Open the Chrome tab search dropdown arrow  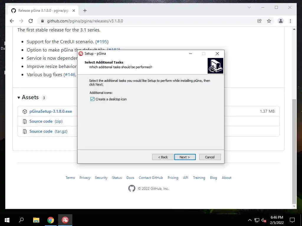click(249, 7)
